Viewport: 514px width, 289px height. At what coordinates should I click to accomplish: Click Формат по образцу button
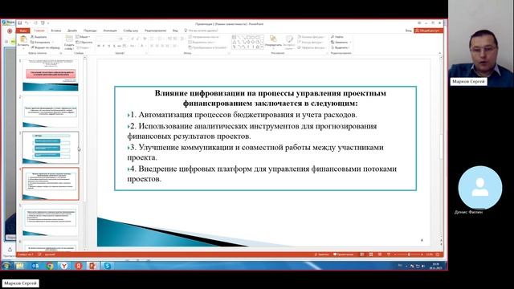point(45,47)
